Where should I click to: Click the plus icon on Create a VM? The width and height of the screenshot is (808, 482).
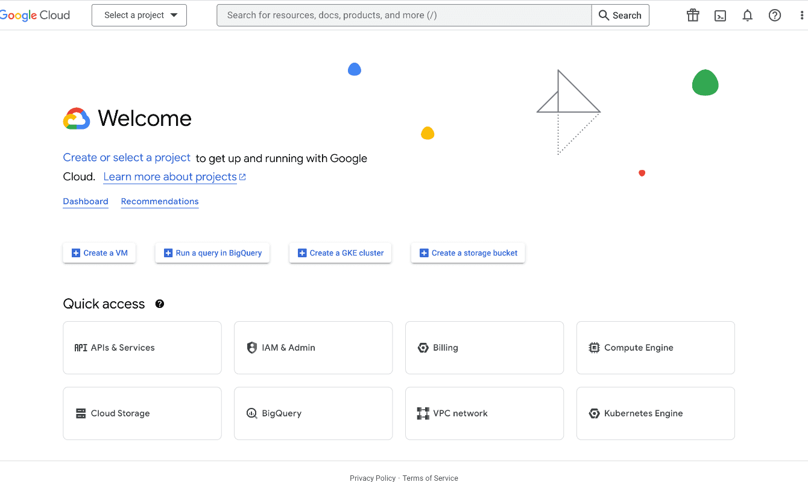point(76,253)
